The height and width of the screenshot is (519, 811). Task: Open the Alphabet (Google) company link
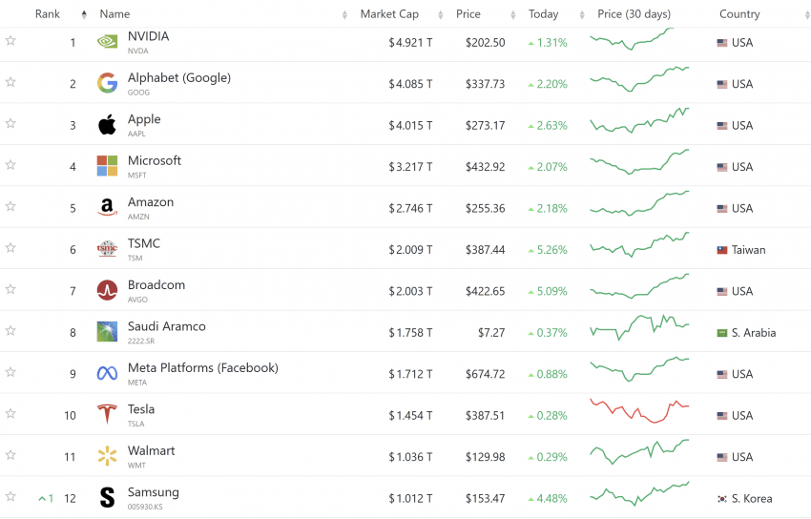[x=179, y=77]
